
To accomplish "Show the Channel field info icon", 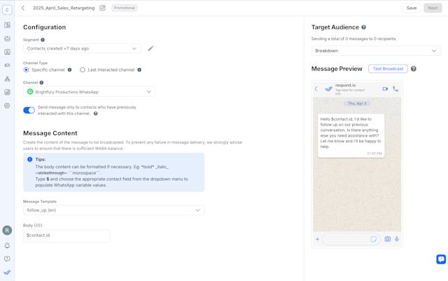I will 41,83.
